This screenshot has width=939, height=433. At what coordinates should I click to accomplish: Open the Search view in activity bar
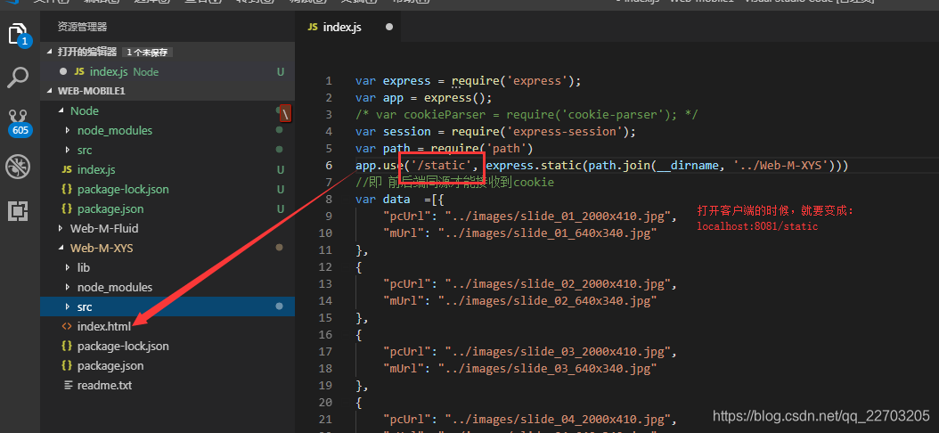pyautogui.click(x=18, y=78)
